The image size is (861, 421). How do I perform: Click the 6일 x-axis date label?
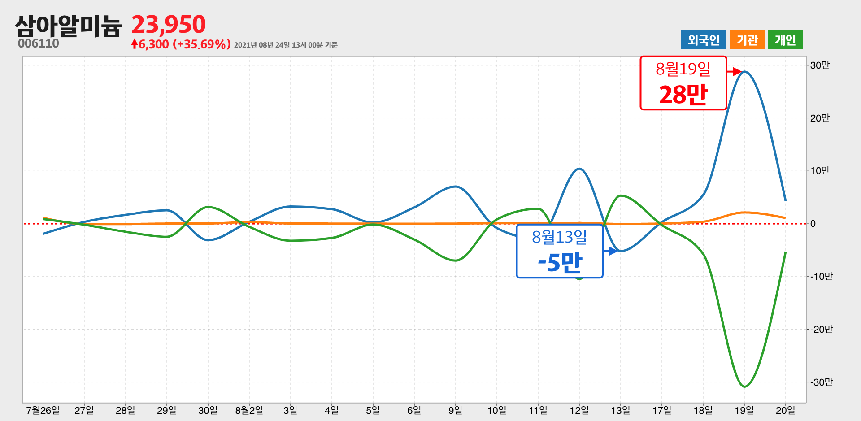tap(414, 410)
